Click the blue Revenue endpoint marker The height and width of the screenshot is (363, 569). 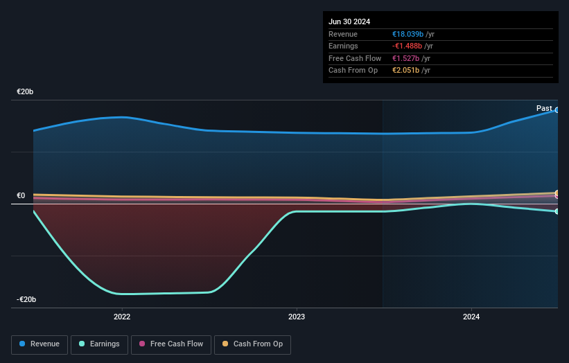[557, 110]
